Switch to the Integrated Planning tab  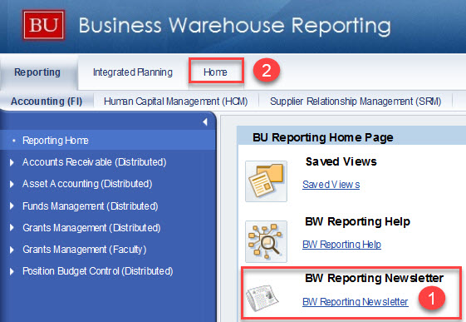(x=133, y=72)
